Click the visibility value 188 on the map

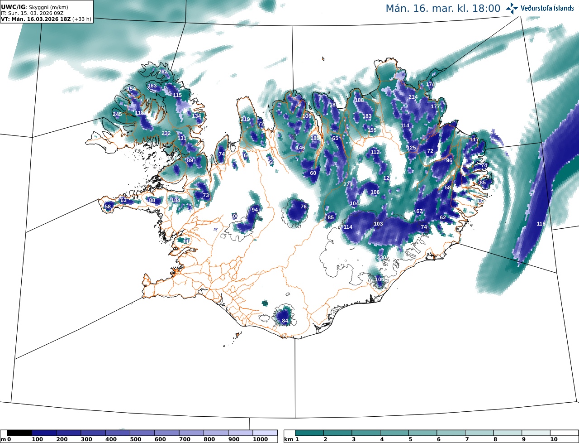pyautogui.click(x=359, y=100)
